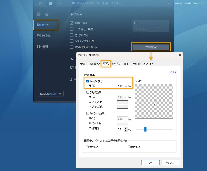Viewport: 207px width, 171px height.
Task: Toggle the 開始・停止 hotkey checkbox
Action: pyautogui.click(x=72, y=23)
